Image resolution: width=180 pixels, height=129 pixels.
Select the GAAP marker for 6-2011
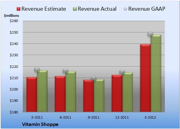[x=66, y=71]
